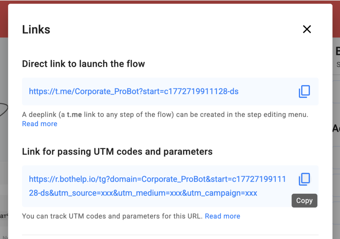This screenshot has width=340, height=239.
Task: Open the t.me/Corporate_ProBot direct link
Action: [133, 91]
